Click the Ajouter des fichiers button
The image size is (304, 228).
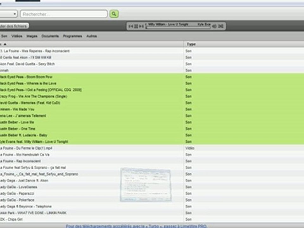click(x=14, y=26)
